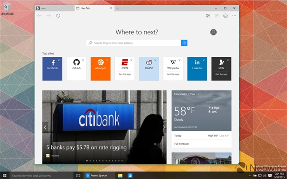Image resolution: width=287 pixels, height=179 pixels.
Task: Open the Facebook top site tile
Action: pyautogui.click(x=52, y=69)
